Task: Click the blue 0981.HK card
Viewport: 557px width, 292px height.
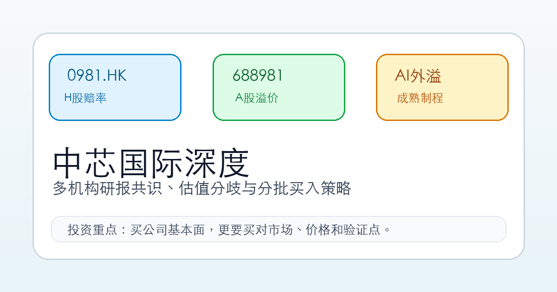Action: click(115, 87)
